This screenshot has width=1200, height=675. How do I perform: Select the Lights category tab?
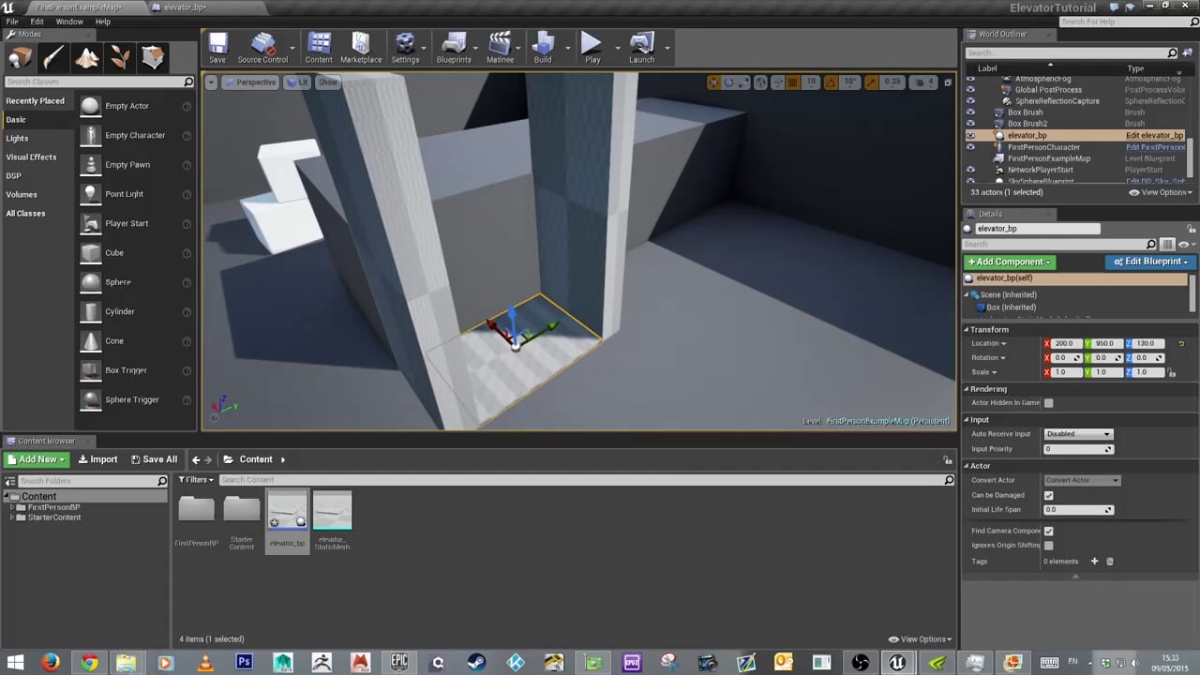17,138
